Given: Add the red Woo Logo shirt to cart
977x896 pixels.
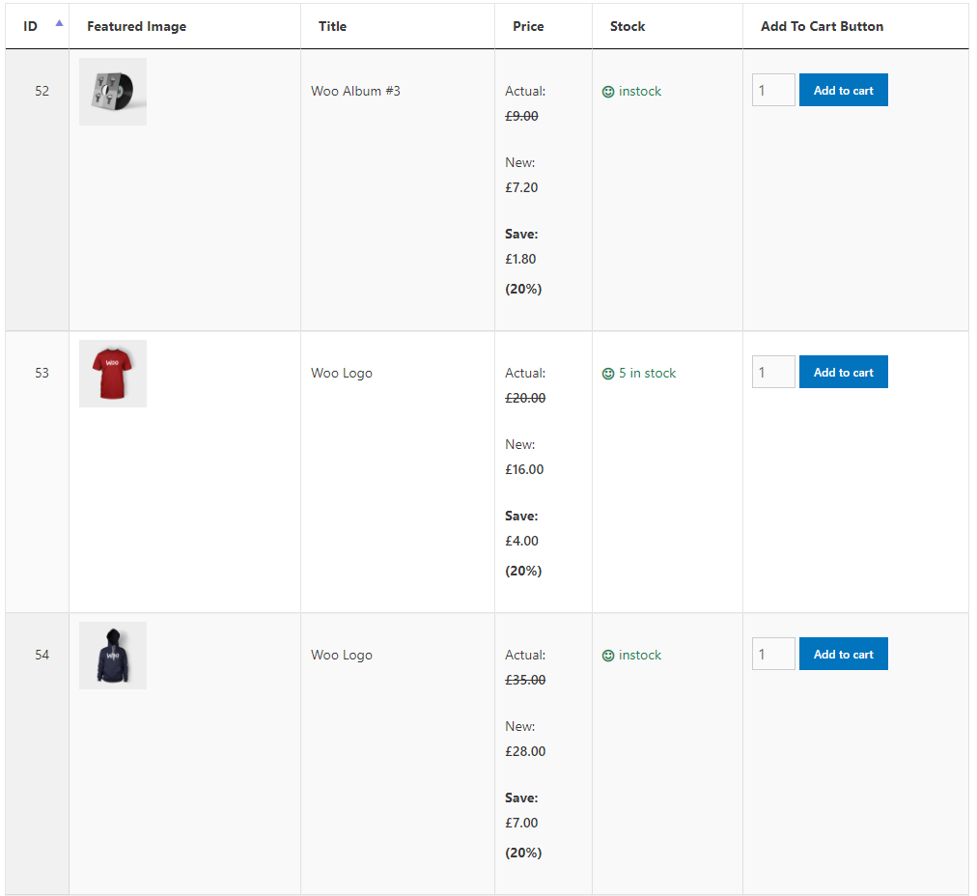Looking at the screenshot, I should tap(843, 372).
